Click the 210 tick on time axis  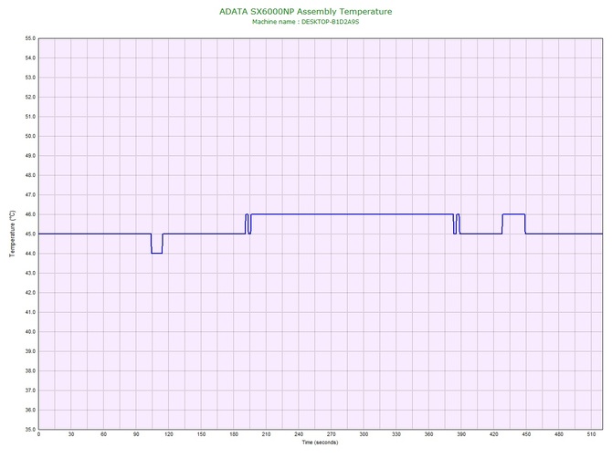pyautogui.click(x=266, y=434)
